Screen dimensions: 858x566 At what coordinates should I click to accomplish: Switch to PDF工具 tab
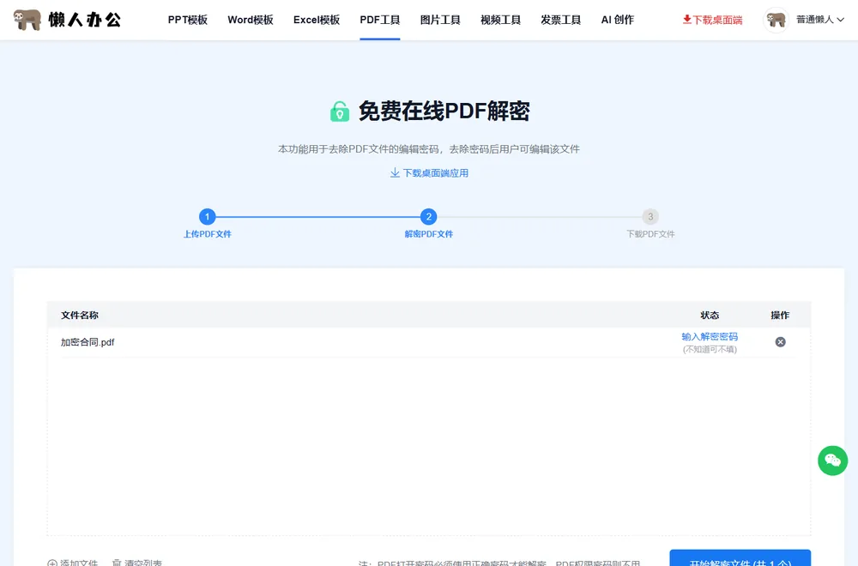click(x=380, y=20)
